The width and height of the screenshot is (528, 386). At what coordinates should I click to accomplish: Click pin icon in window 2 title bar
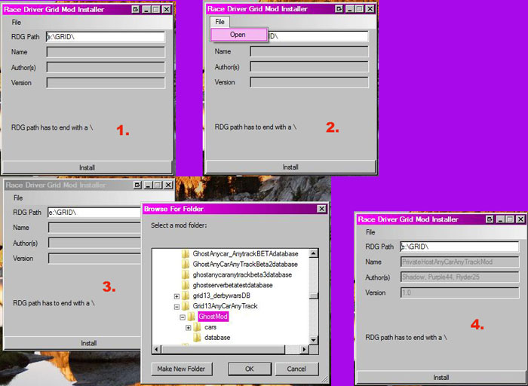pos(339,9)
